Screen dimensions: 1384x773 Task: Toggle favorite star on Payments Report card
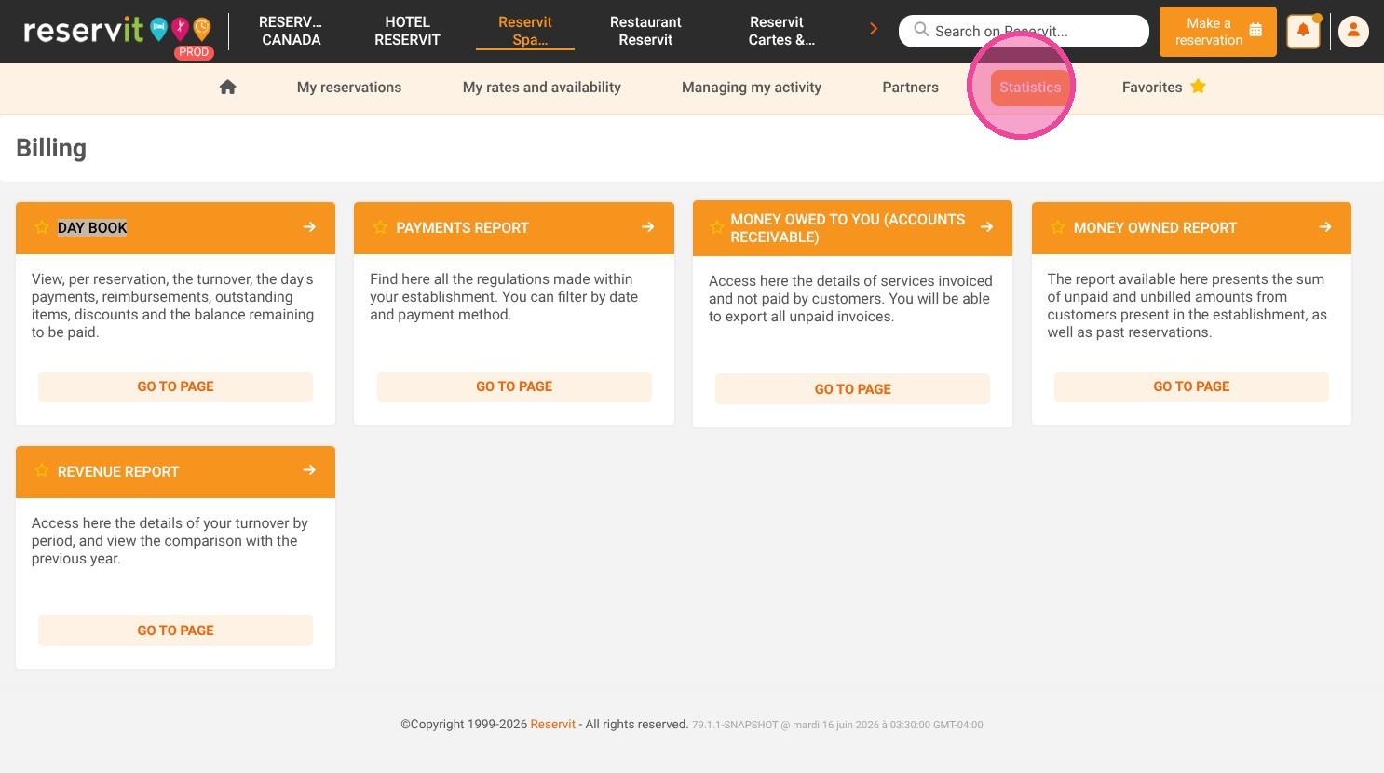click(x=380, y=227)
